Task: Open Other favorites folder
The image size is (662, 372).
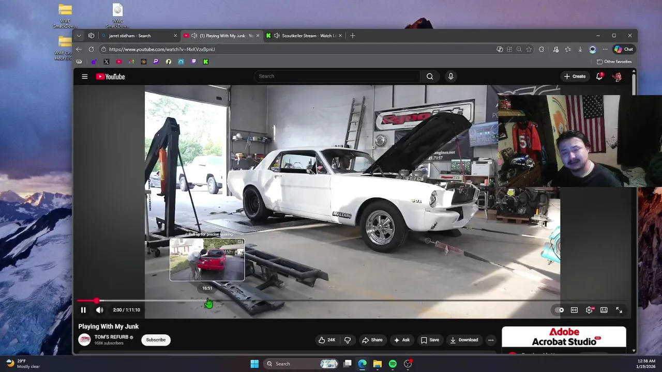Action: [614, 61]
